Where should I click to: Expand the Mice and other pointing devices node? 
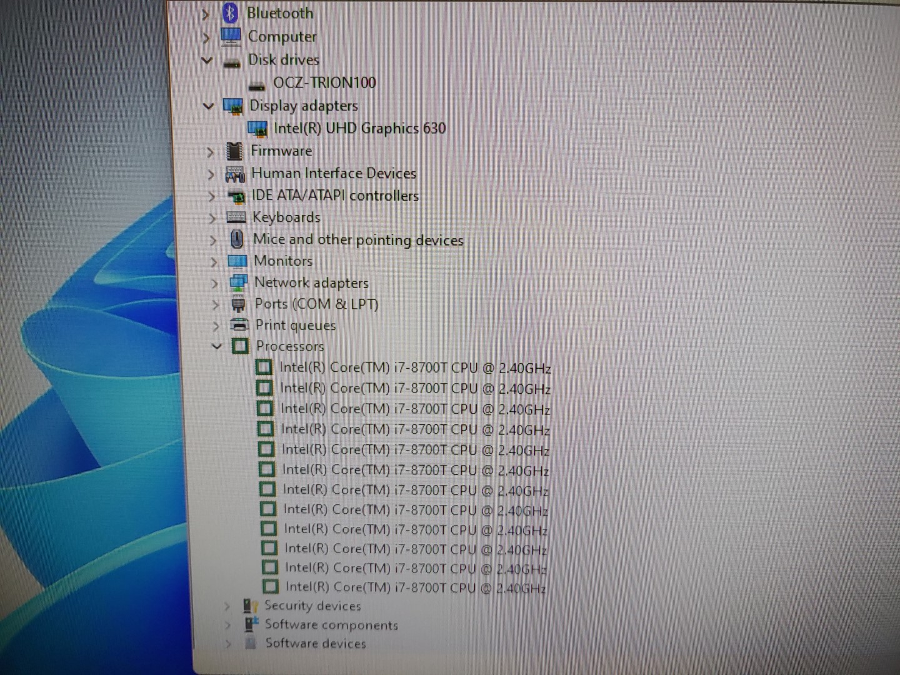pyautogui.click(x=213, y=241)
